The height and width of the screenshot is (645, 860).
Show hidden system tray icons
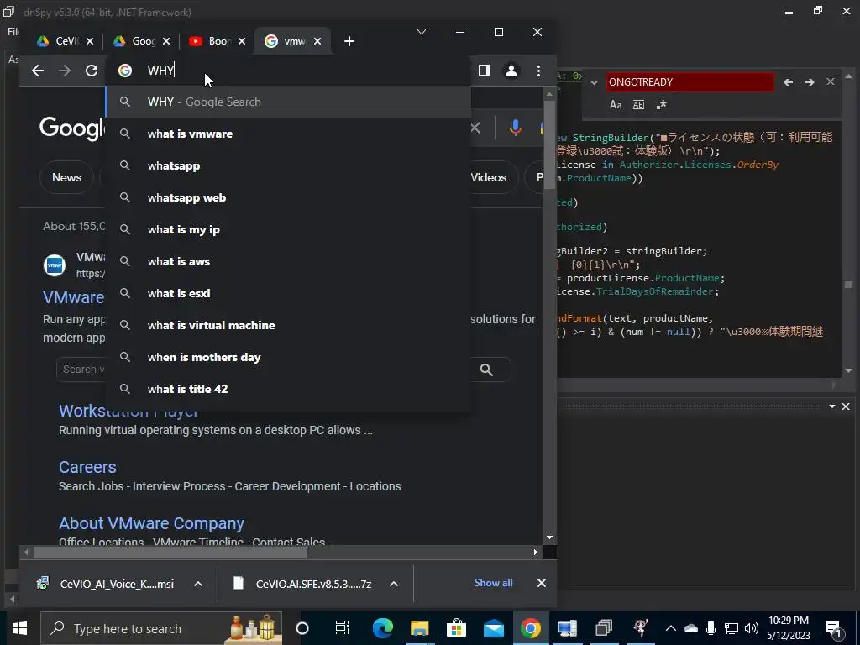[670, 628]
